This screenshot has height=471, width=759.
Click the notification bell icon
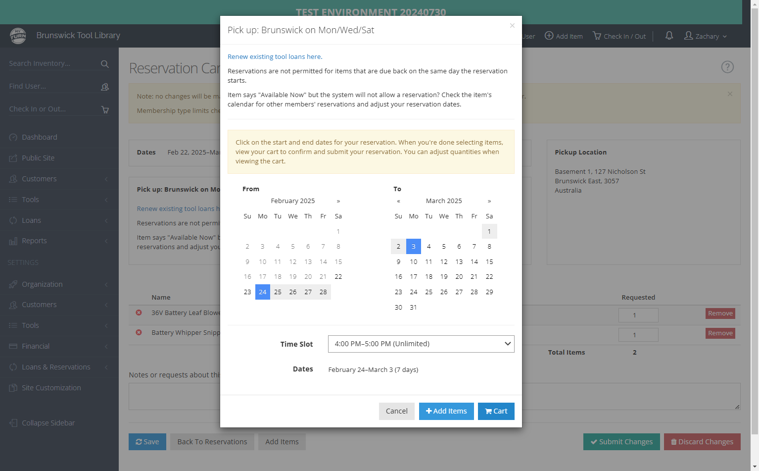coord(669,36)
